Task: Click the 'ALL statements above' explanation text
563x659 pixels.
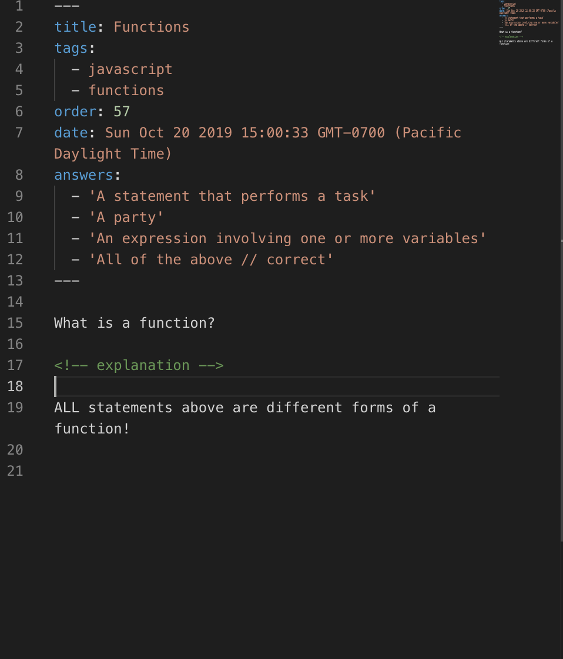Action: (244, 408)
